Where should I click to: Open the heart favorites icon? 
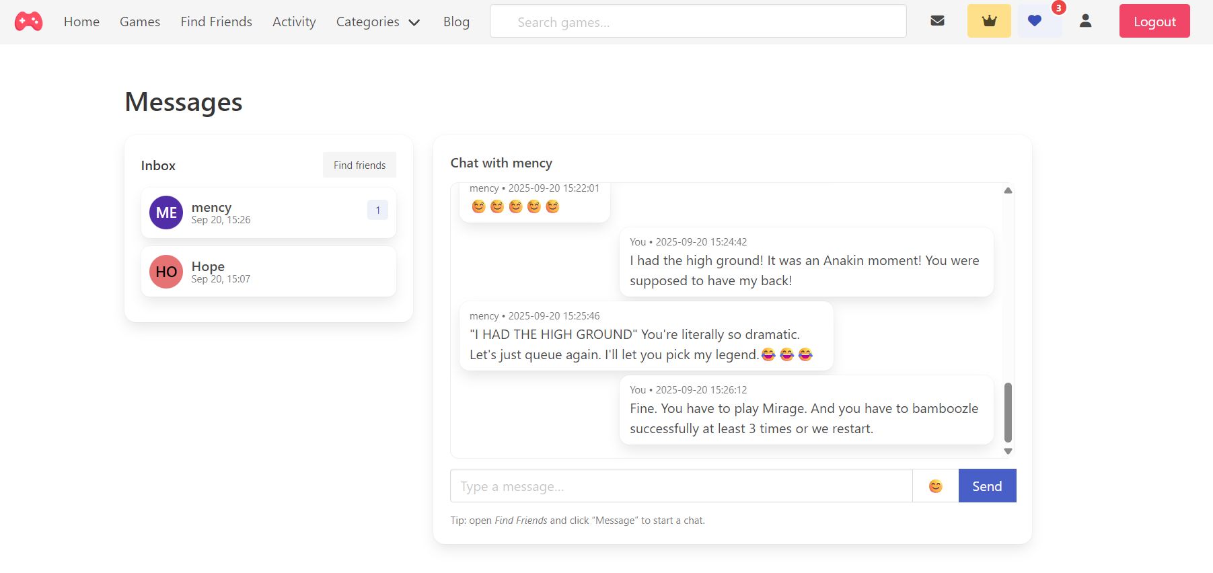1035,21
